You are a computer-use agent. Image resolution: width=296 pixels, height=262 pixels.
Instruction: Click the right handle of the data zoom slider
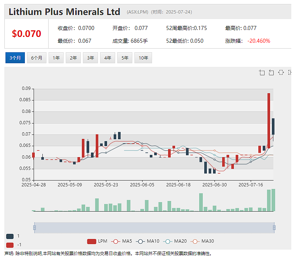coord(274,228)
